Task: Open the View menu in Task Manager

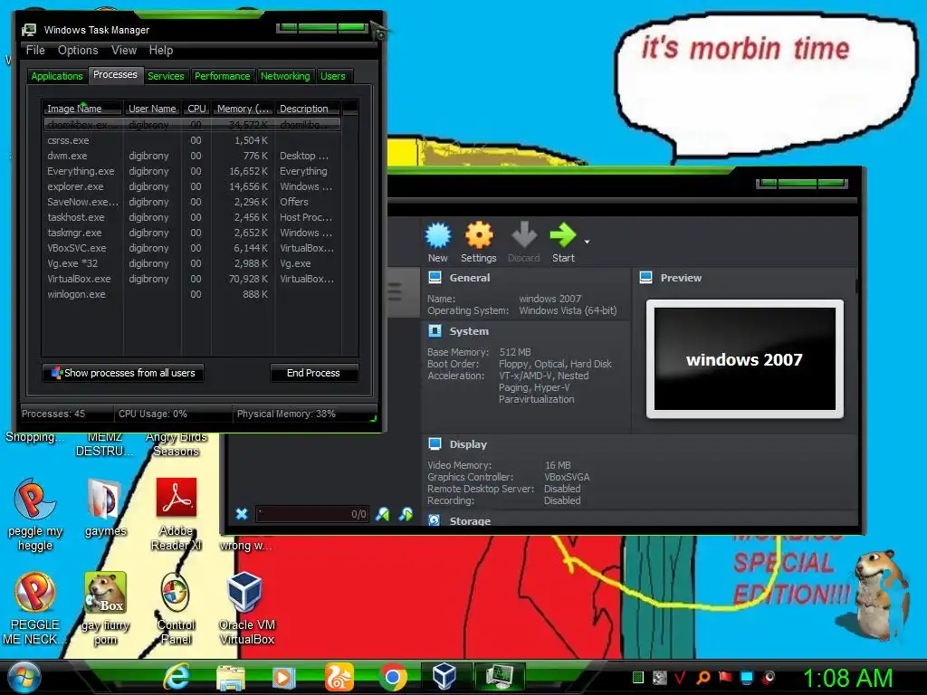Action: coord(124,51)
